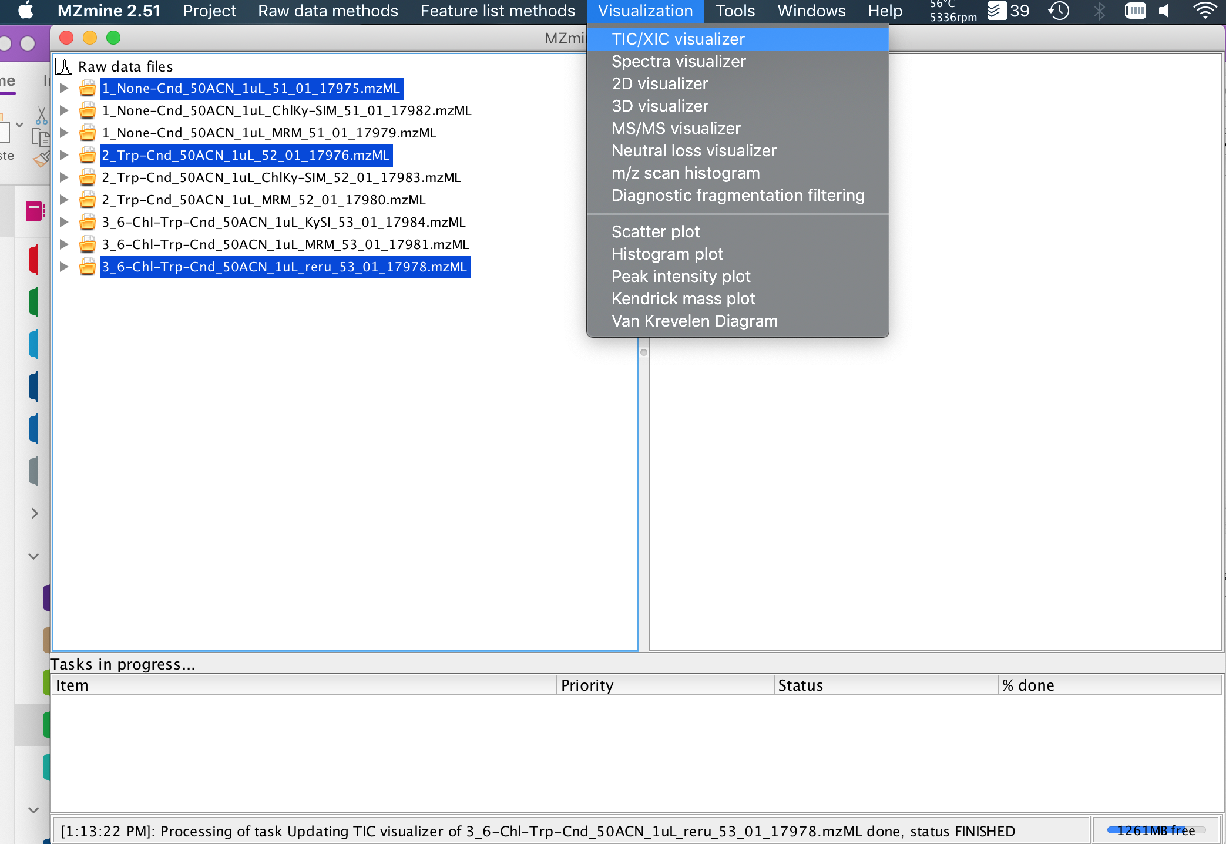The height and width of the screenshot is (844, 1226).
Task: Click folder icon of 3_6-Chl-Trp KySI 17984 file
Action: 88,222
